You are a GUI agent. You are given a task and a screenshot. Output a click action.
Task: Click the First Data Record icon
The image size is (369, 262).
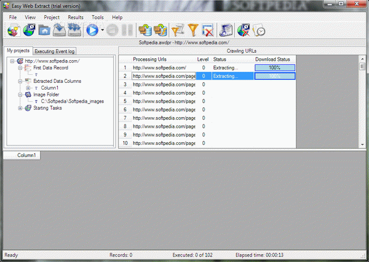(x=28, y=68)
